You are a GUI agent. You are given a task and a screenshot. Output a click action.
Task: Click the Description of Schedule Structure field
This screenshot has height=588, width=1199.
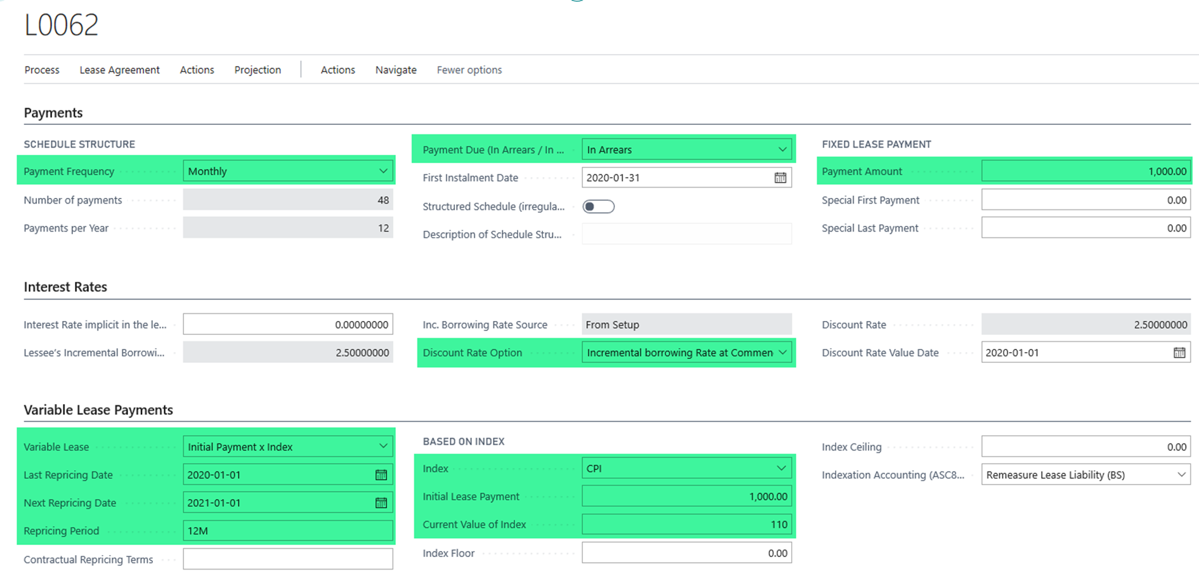[686, 234]
